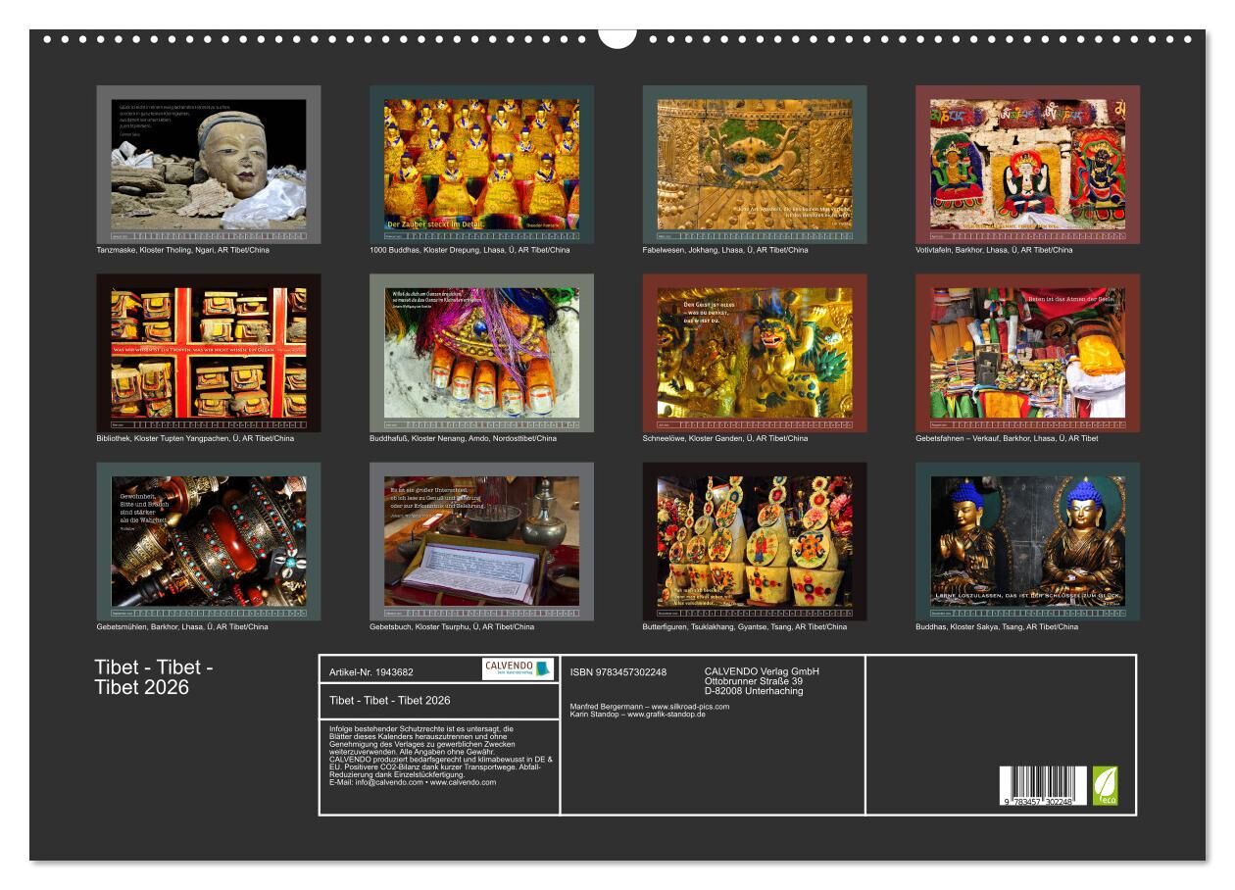
Task: Select the 1000 Buddhas, Kloster Drepung image
Action: (x=481, y=164)
